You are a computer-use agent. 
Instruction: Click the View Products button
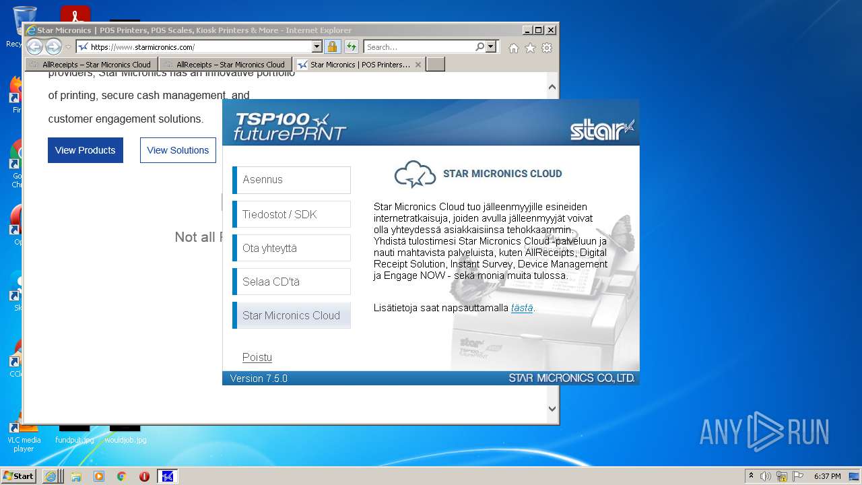point(86,150)
